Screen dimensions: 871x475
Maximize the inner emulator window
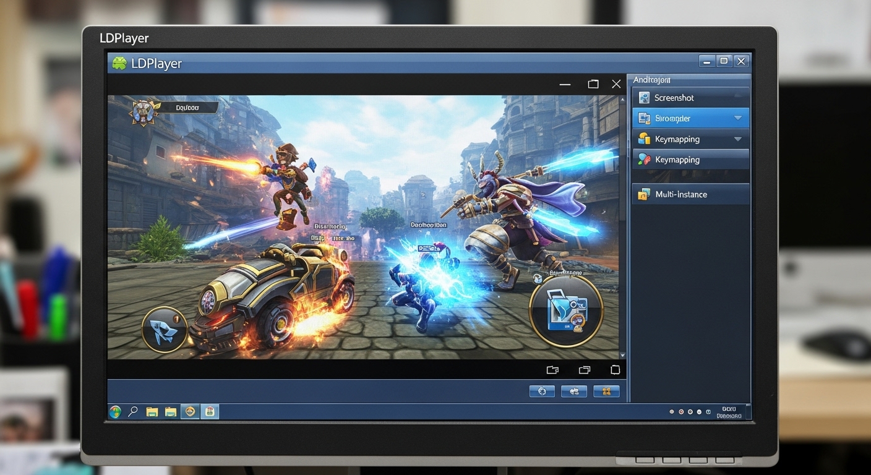(593, 84)
